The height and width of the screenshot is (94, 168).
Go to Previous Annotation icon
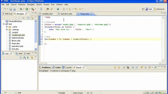coord(70,9)
